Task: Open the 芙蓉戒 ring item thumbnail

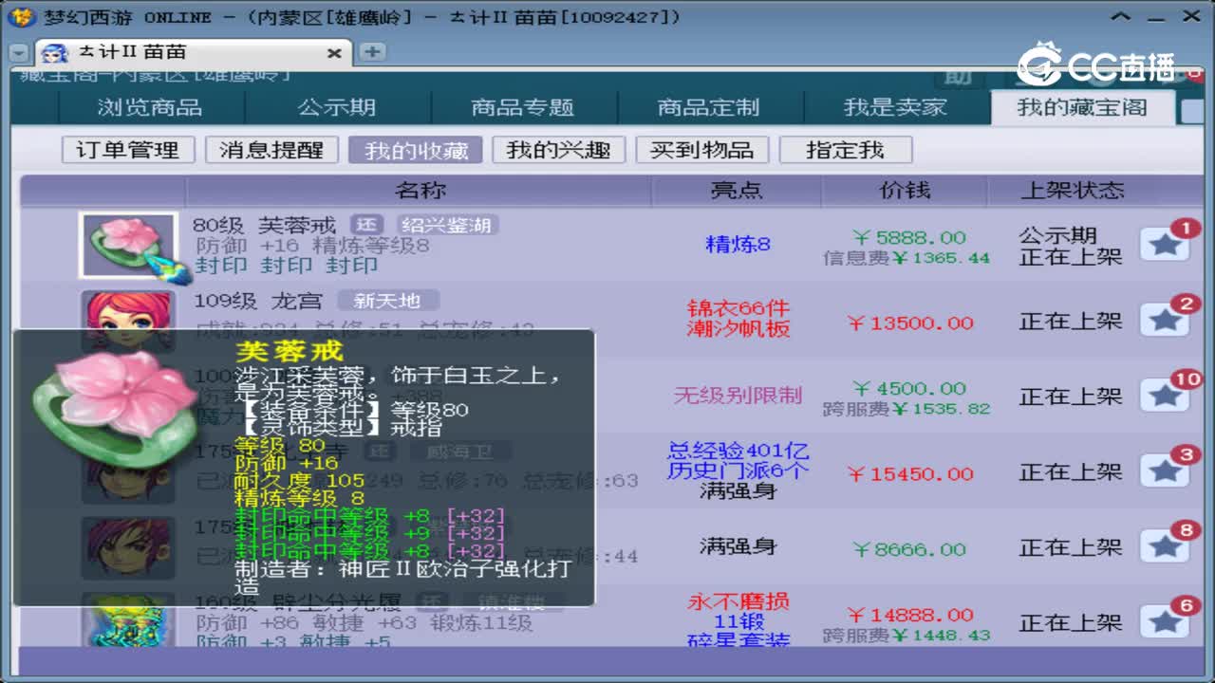Action: 128,246
